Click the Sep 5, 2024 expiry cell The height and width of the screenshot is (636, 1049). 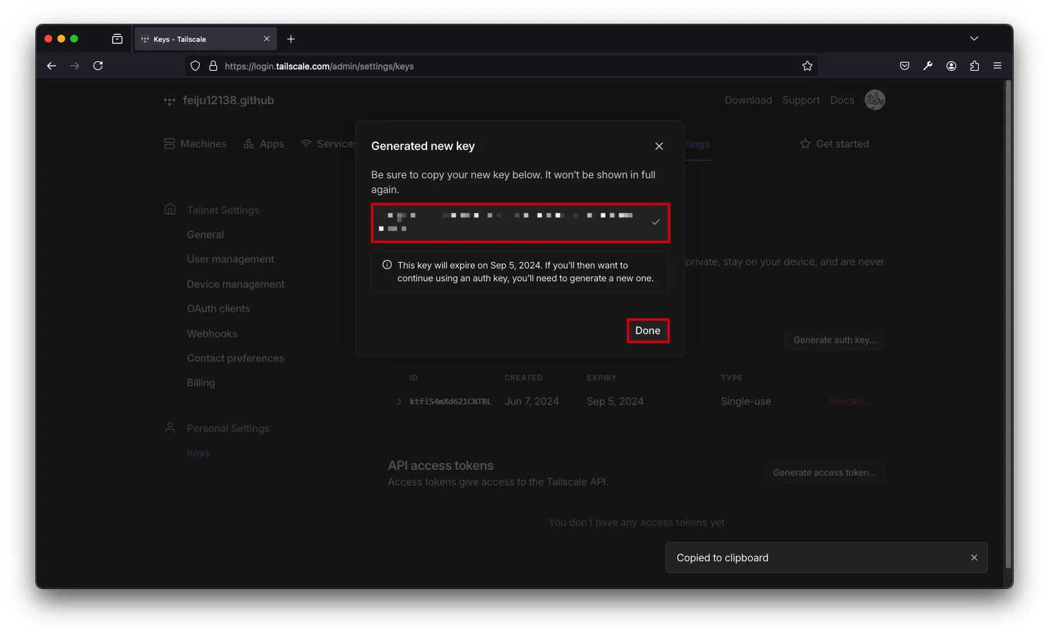(615, 402)
